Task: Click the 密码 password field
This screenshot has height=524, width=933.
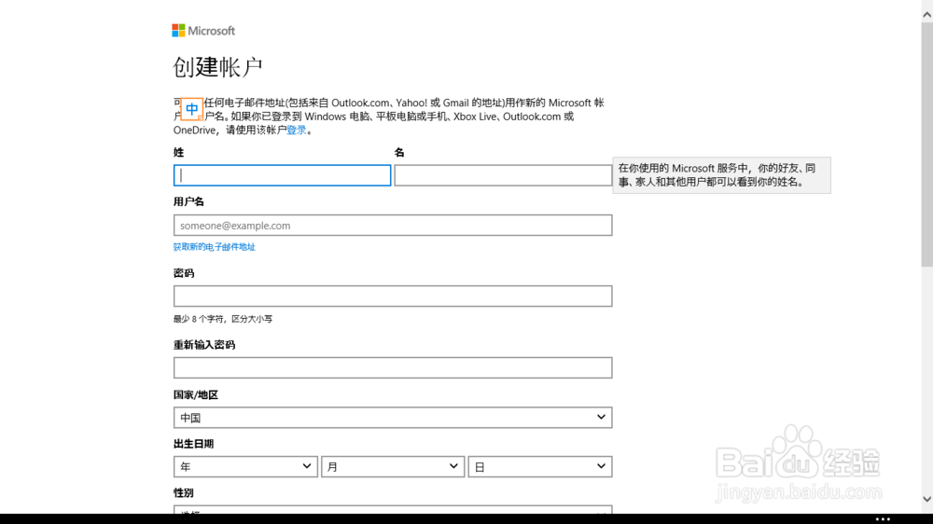Action: pos(393,296)
